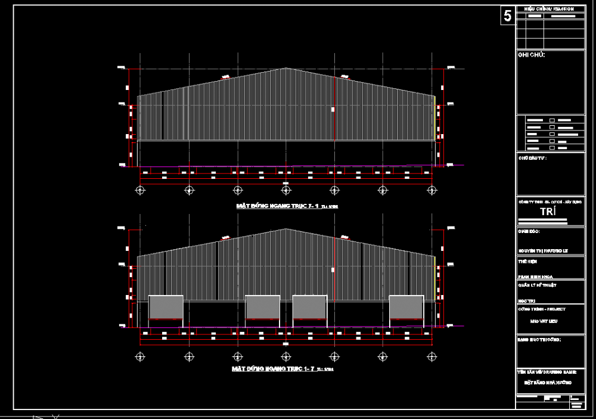Pick the leftmost grid bubble under upper elevation
The width and height of the screenshot is (596, 419).
[x=140, y=190]
